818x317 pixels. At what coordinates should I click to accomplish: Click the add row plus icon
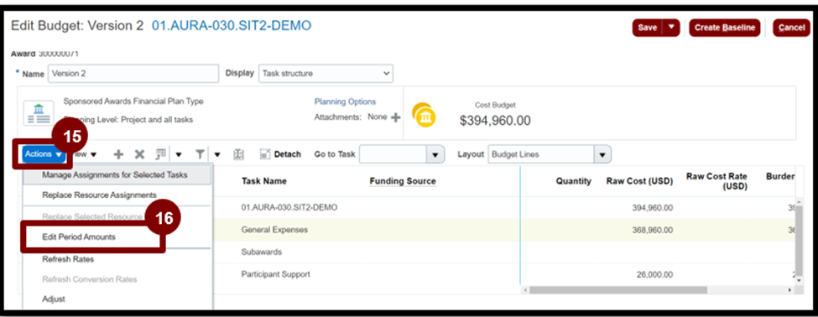click(x=119, y=154)
